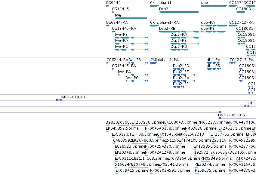Image resolution: width=256 pixels, height=175 pixels.
Task: Open the fwe-PC protein label
Action: click(132, 78)
